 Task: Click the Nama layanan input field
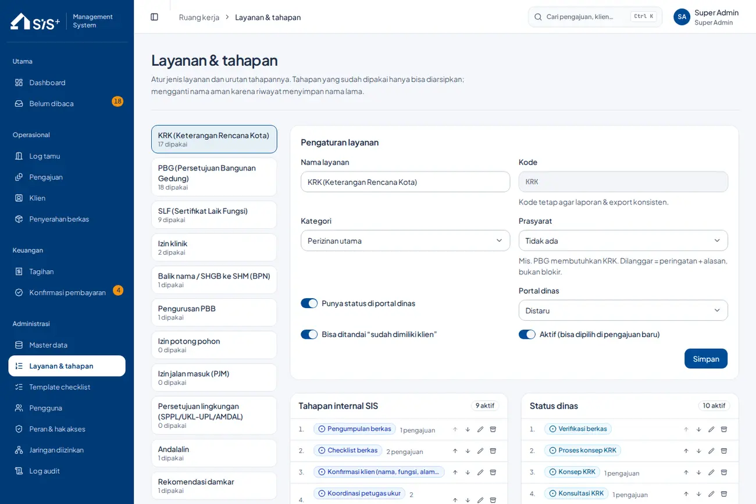point(405,182)
